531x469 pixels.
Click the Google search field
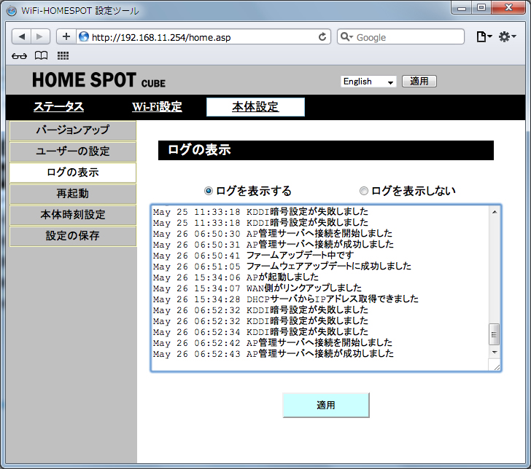(400, 36)
